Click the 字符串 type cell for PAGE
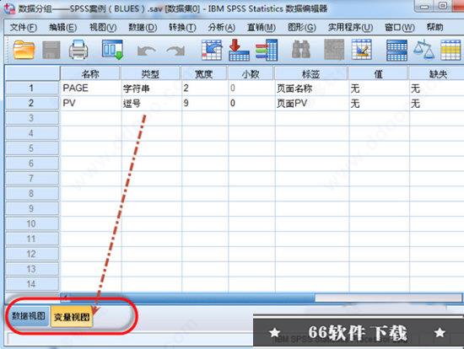This screenshot has width=464, height=349. (151, 89)
